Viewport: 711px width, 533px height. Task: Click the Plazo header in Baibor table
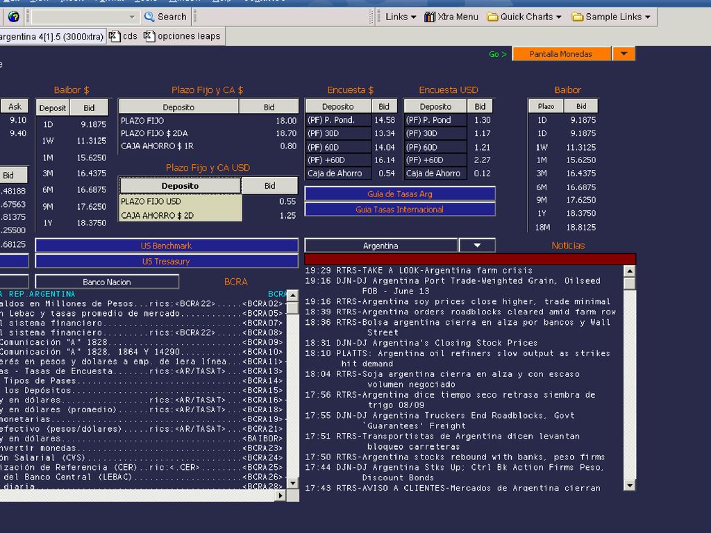[546, 106]
